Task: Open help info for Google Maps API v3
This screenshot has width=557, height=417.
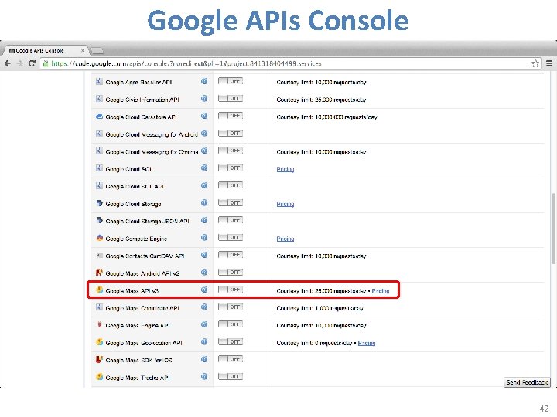Action: [x=204, y=290]
